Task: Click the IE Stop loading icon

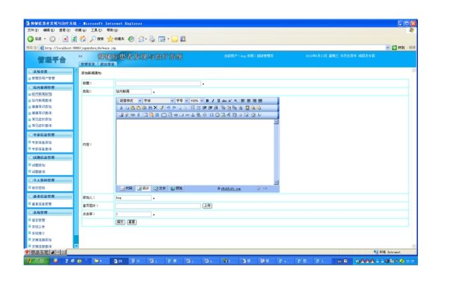Action: (x=65, y=39)
